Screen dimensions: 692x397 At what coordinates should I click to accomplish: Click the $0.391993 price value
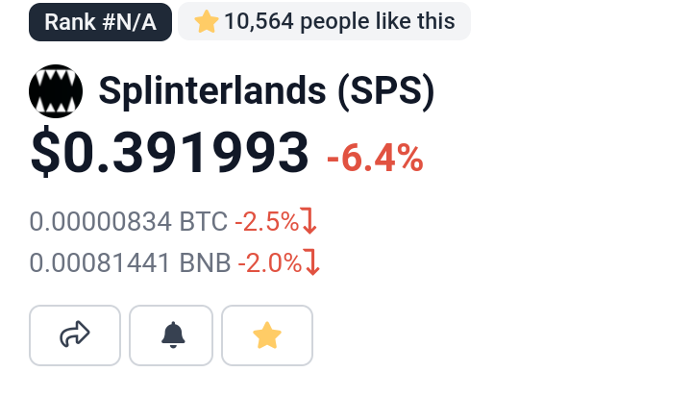(169, 152)
